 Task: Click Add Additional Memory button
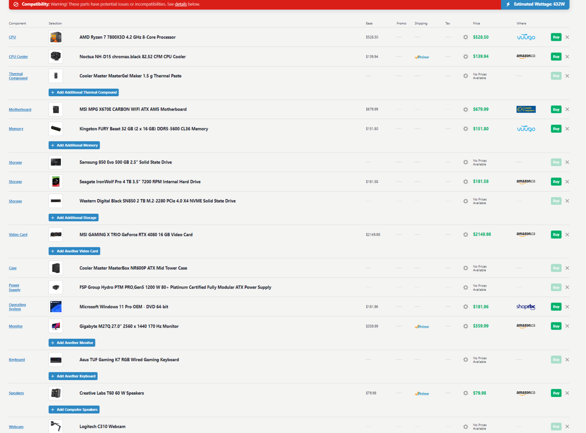74,145
